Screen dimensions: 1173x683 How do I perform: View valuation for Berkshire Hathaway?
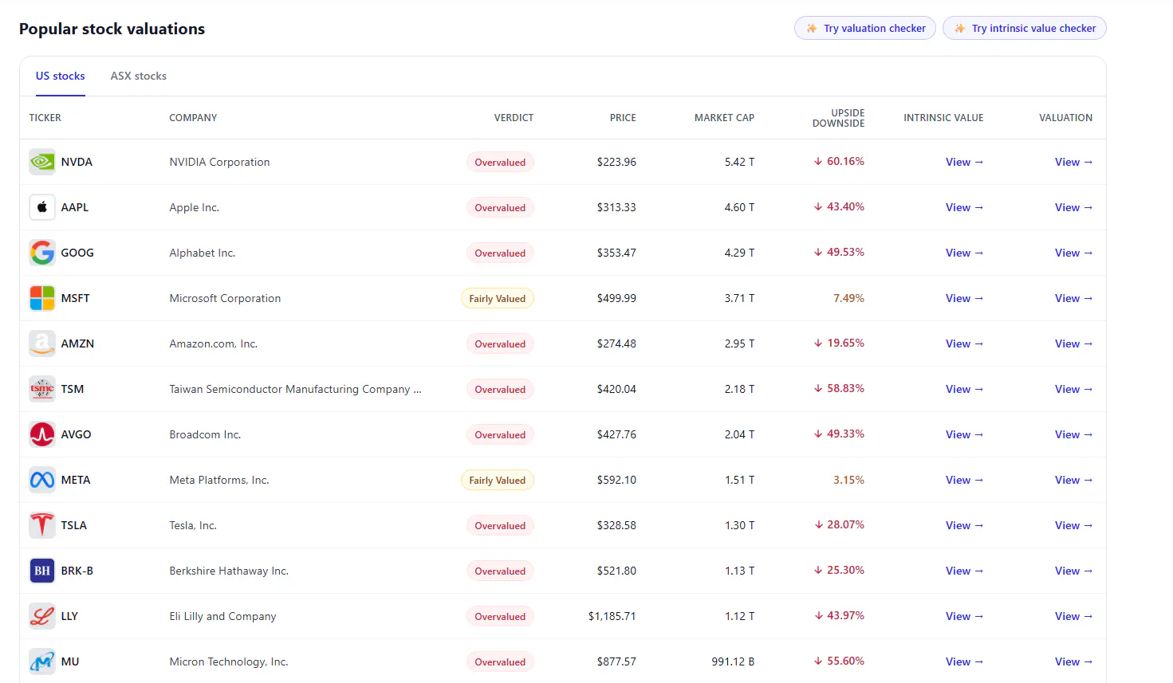[1073, 571]
